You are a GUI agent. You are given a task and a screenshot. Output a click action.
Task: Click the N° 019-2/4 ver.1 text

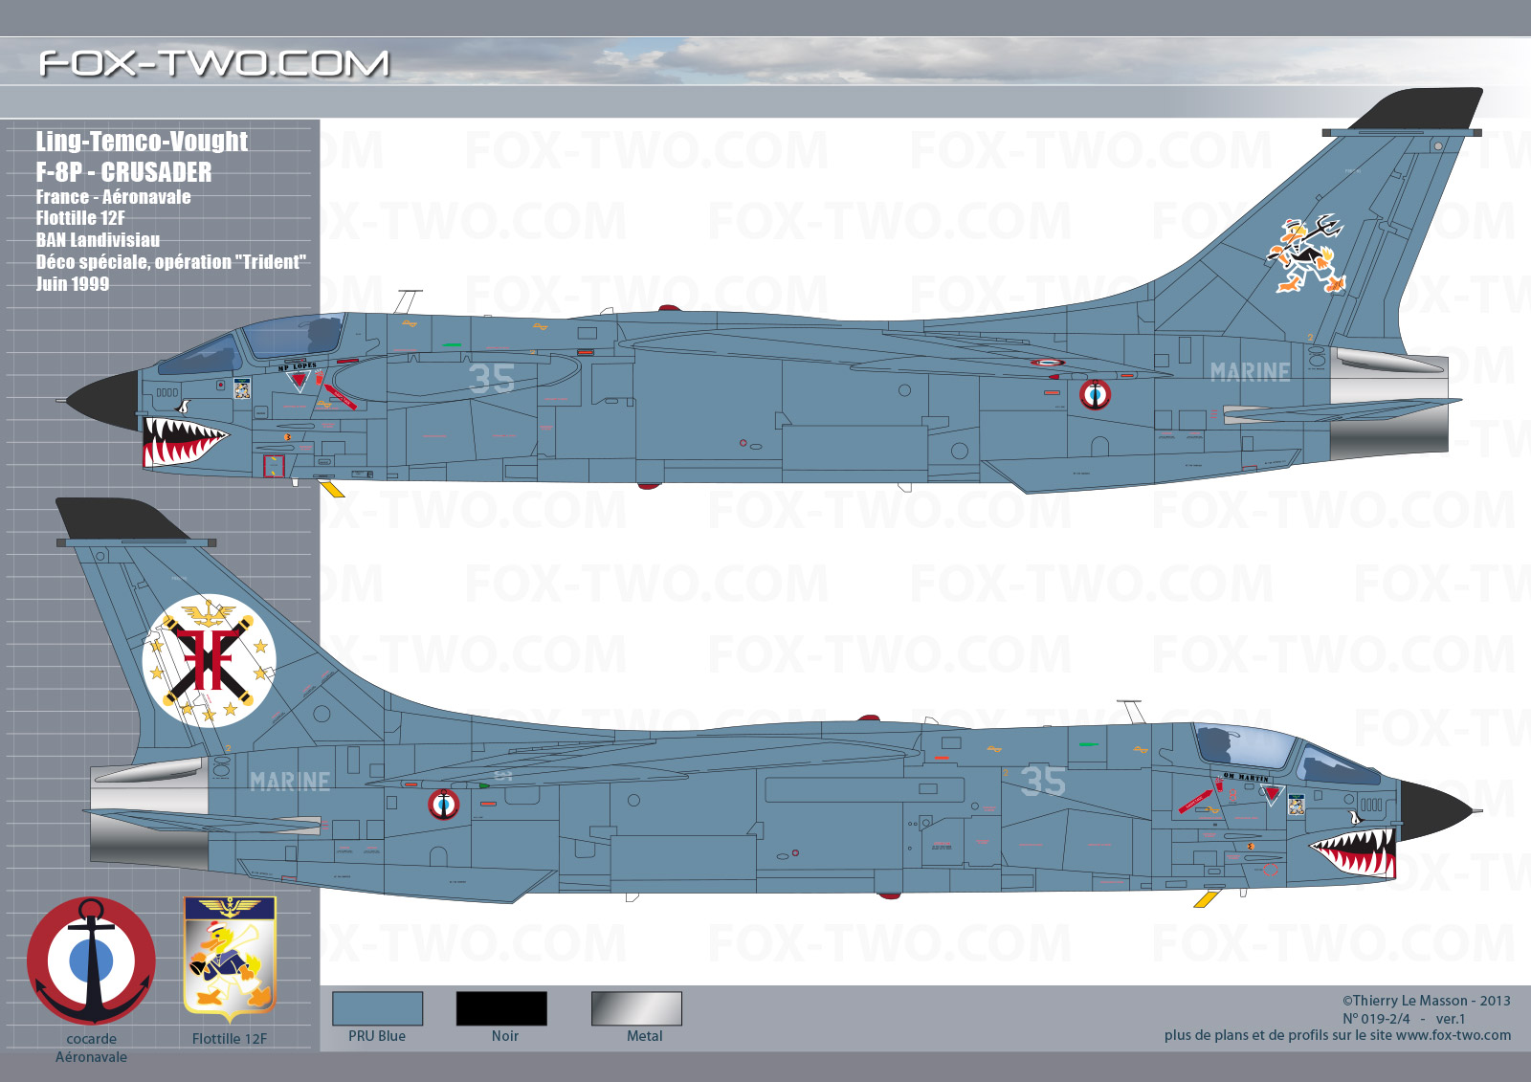1404,1019
